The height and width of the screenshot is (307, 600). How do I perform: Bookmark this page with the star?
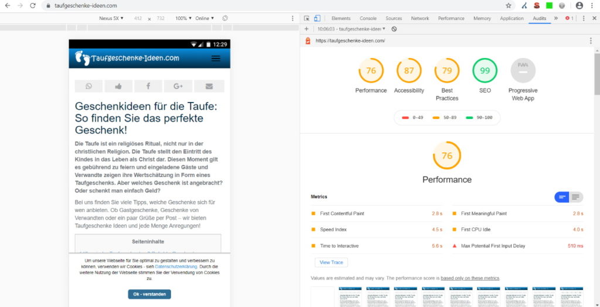[x=508, y=6]
